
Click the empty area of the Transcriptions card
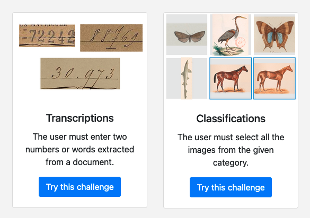tap(79, 101)
